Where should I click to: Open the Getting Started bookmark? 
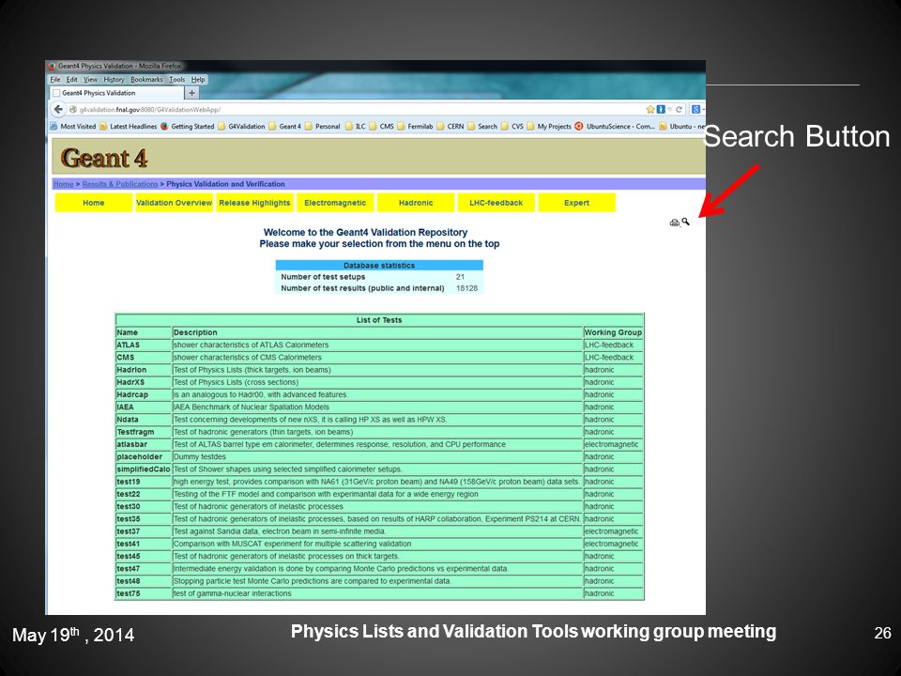click(x=188, y=127)
